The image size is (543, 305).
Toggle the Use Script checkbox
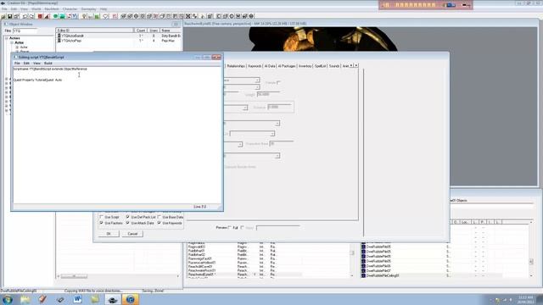(102, 217)
